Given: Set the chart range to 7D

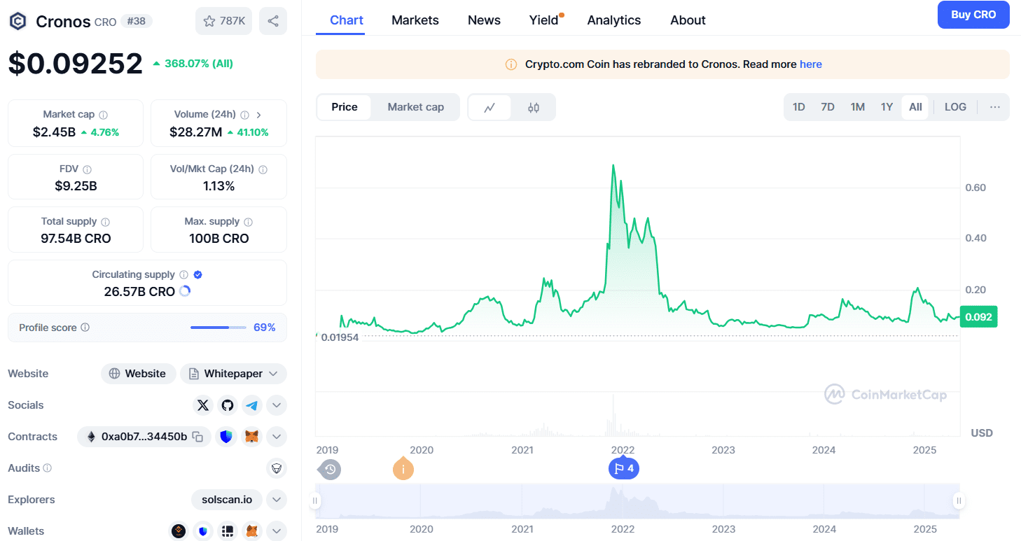Looking at the screenshot, I should [828, 107].
